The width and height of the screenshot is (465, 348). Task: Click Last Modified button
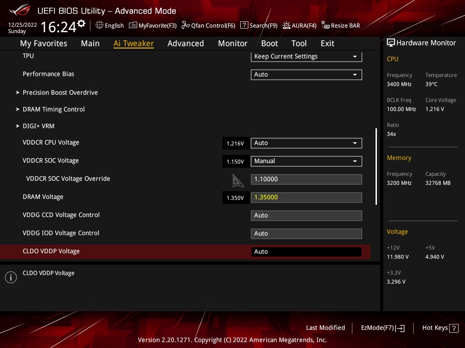tap(325, 328)
